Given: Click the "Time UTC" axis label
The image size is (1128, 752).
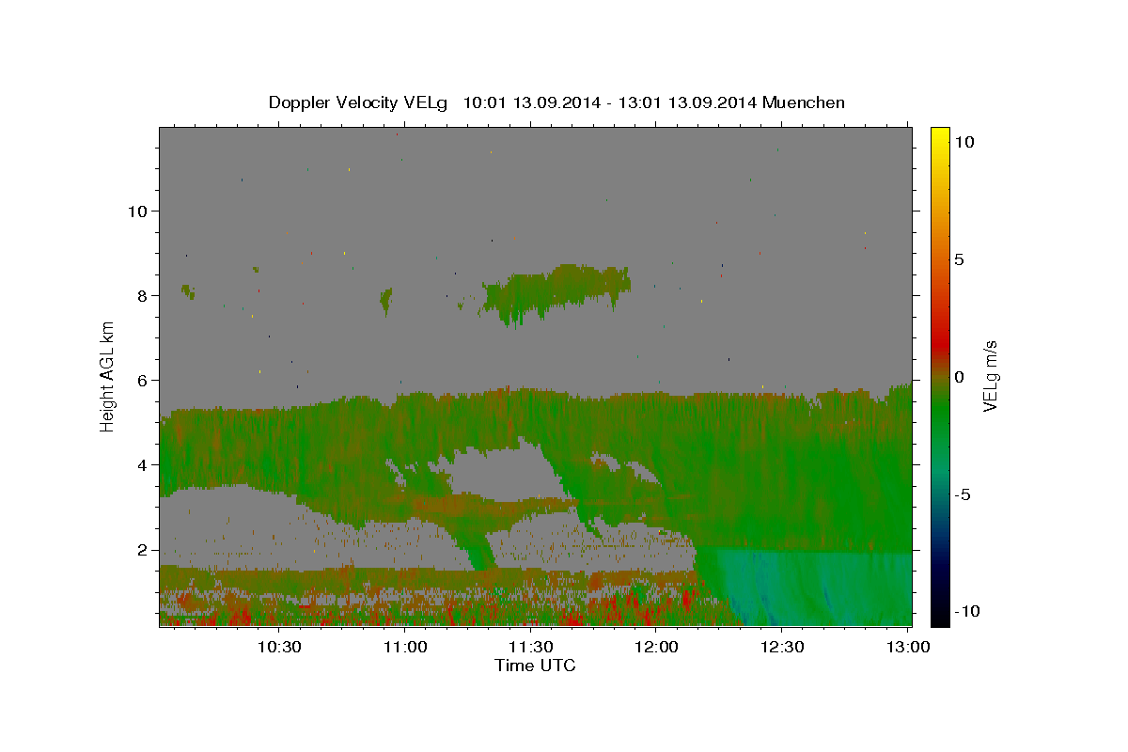Looking at the screenshot, I should [535, 666].
